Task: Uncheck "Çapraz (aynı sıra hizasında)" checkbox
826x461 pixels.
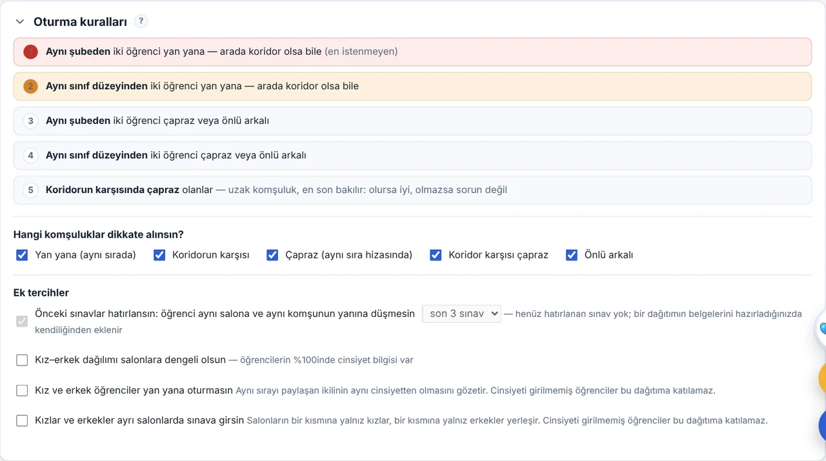Action: 272,255
